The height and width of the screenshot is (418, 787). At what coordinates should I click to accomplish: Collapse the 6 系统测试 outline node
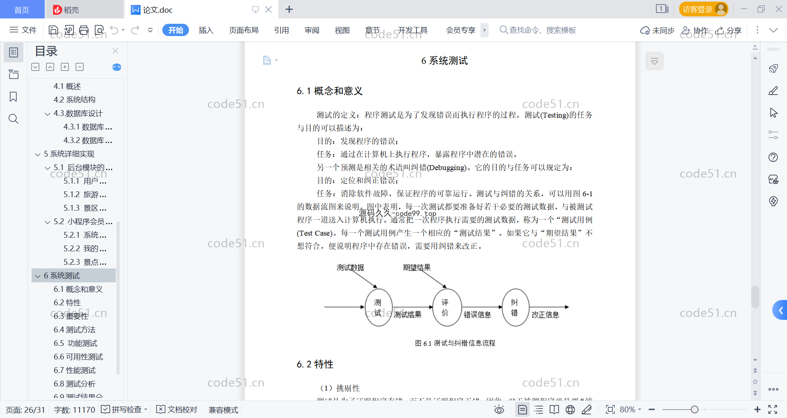coord(38,276)
